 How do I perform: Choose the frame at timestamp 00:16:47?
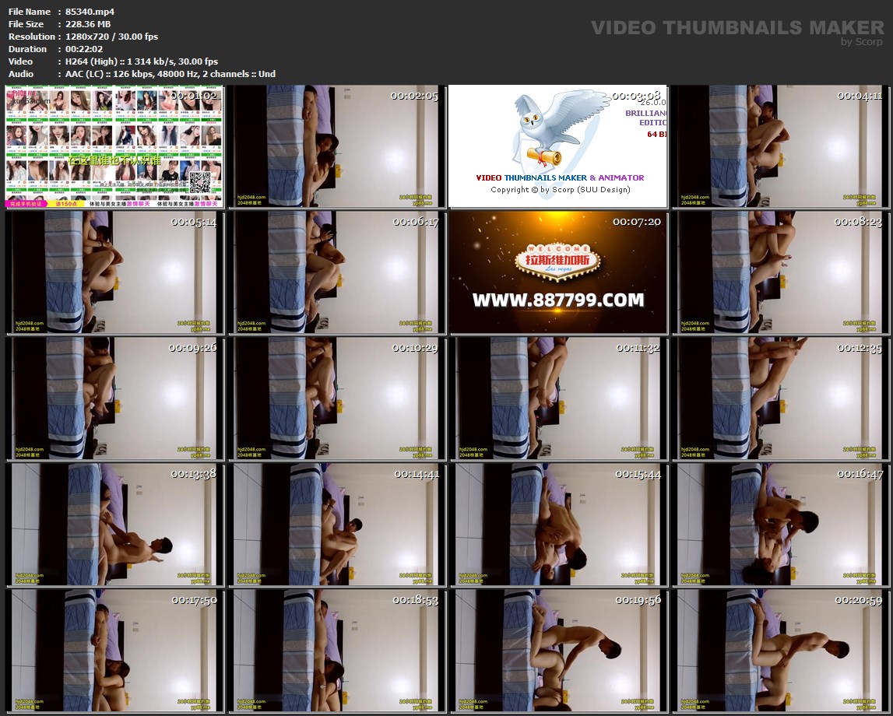779,525
